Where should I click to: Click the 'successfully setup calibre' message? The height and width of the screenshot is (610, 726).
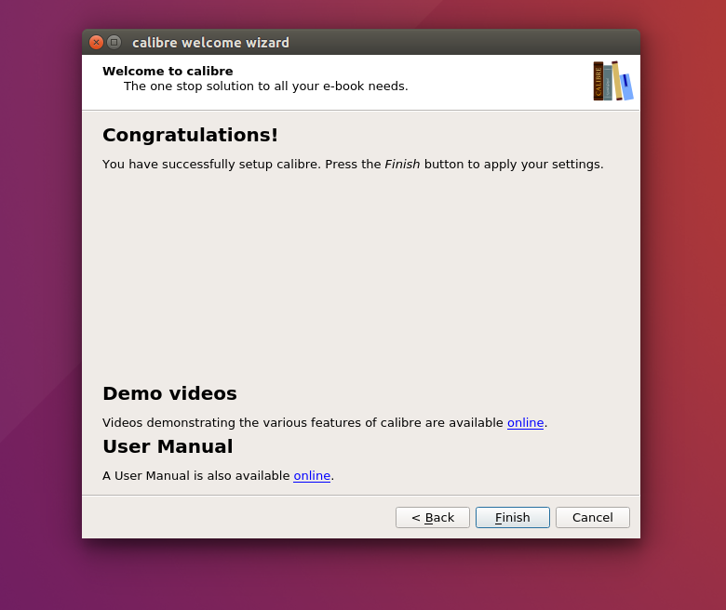[353, 165]
